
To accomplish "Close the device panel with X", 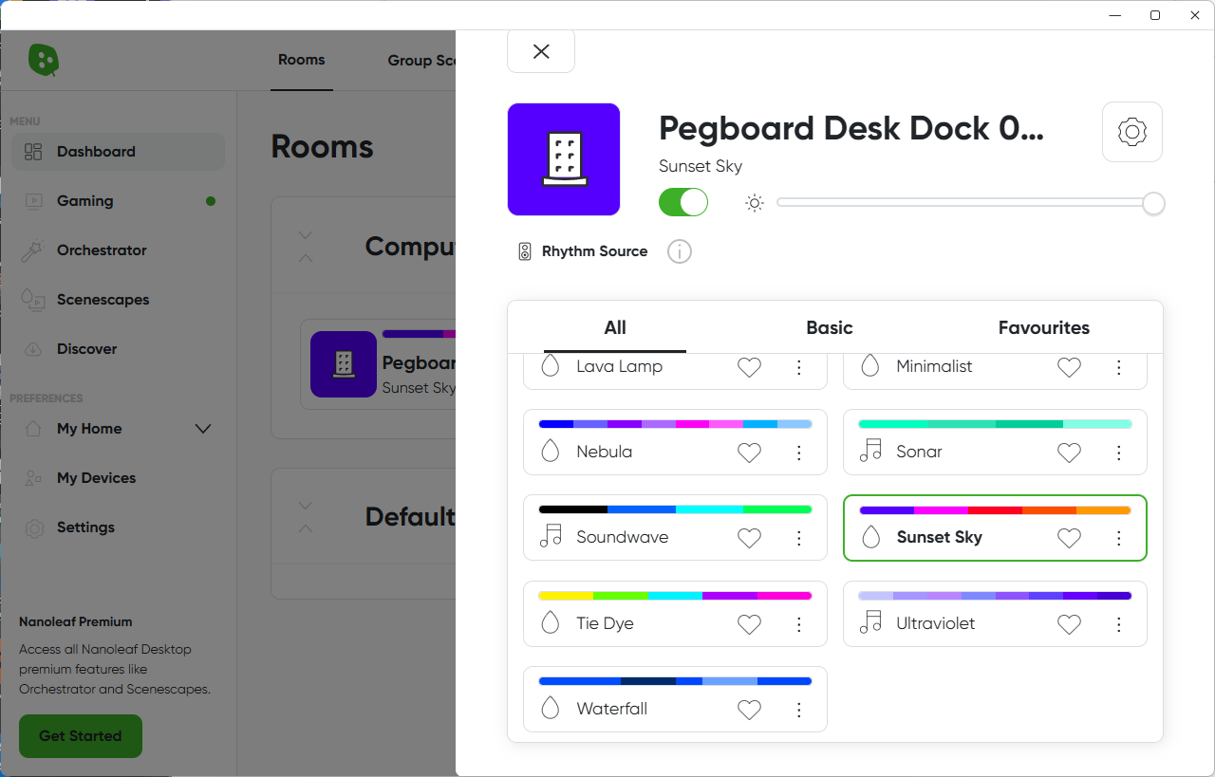I will (x=541, y=51).
